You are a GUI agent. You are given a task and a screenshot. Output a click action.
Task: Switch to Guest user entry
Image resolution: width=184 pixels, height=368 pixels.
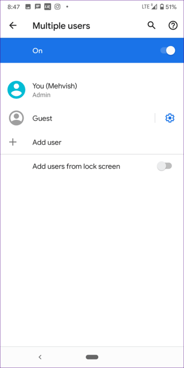coord(77,118)
